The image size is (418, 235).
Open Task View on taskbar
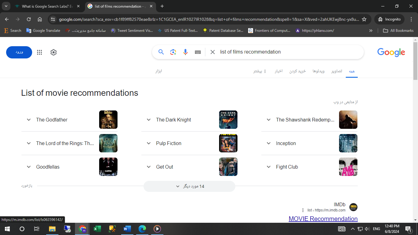(36, 229)
